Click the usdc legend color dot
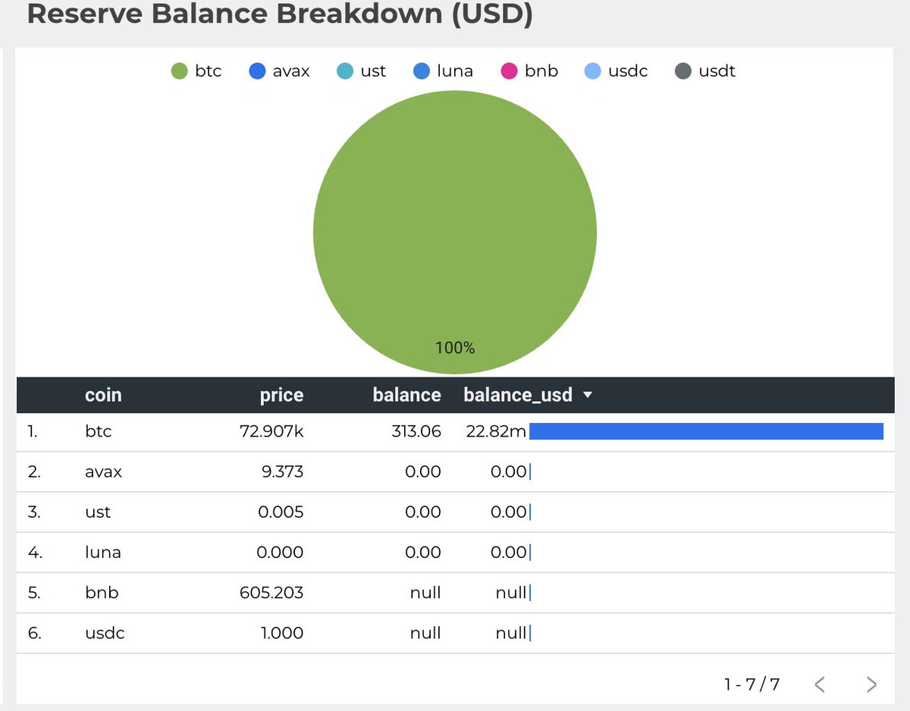Image resolution: width=910 pixels, height=711 pixels. 593,71
